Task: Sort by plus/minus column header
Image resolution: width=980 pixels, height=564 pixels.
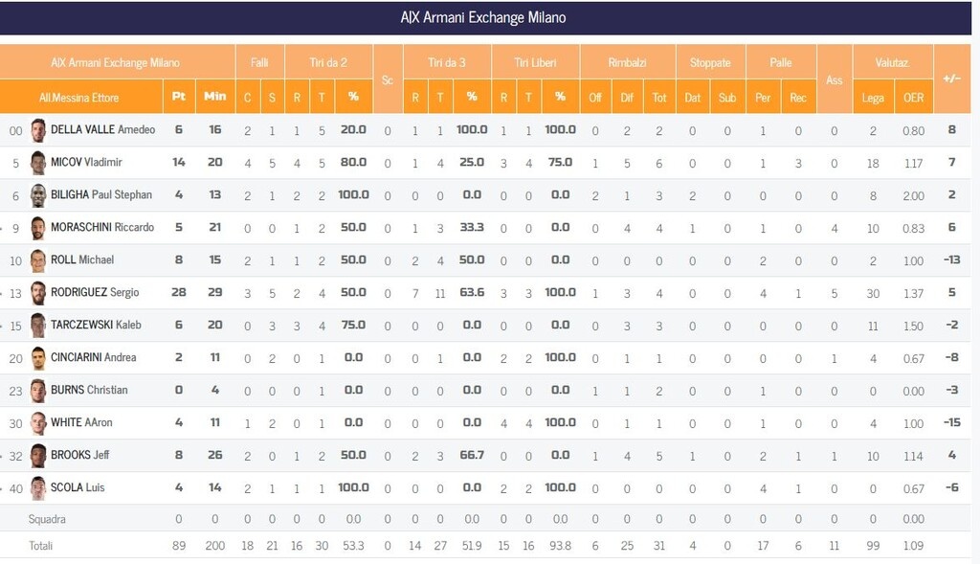Action: click(x=951, y=79)
